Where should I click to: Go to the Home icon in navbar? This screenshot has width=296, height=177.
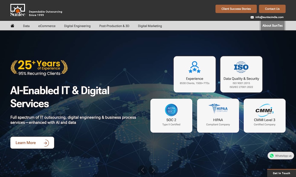pyautogui.click(x=12, y=26)
